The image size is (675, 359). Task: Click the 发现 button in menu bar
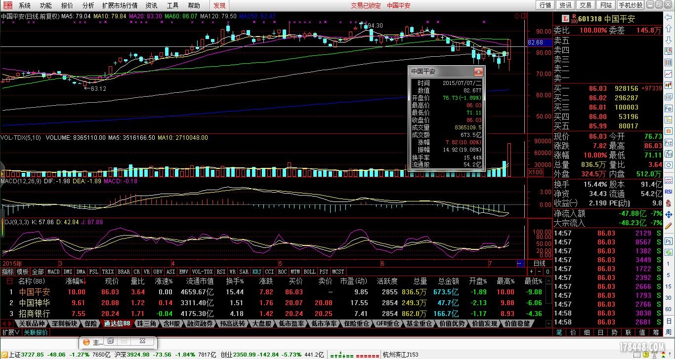[x=219, y=5]
